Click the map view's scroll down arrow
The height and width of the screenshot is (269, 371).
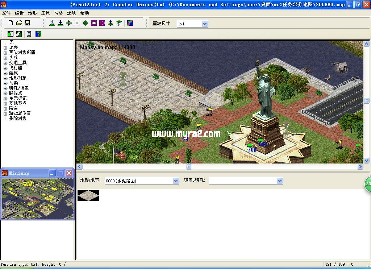click(366, 160)
